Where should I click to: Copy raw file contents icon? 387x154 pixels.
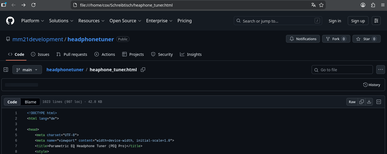click(x=361, y=102)
